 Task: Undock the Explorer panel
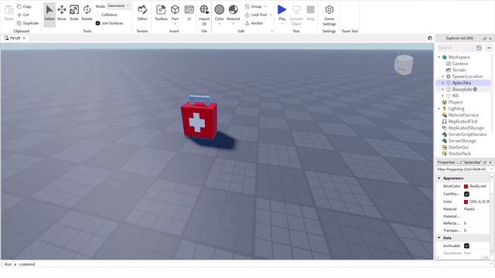pos(485,39)
